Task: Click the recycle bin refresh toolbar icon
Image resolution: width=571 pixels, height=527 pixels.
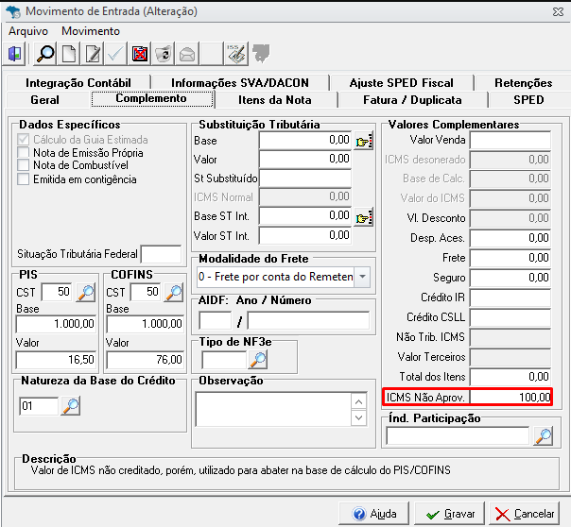Action: (164, 54)
